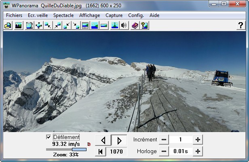Click the show control panel view icon
249x162 pixels.
(x=85, y=25)
